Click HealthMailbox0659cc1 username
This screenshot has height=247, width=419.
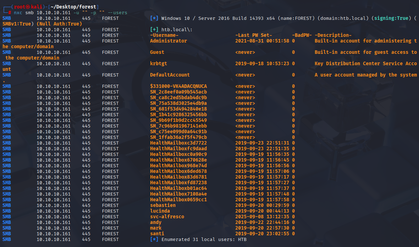click(178, 200)
